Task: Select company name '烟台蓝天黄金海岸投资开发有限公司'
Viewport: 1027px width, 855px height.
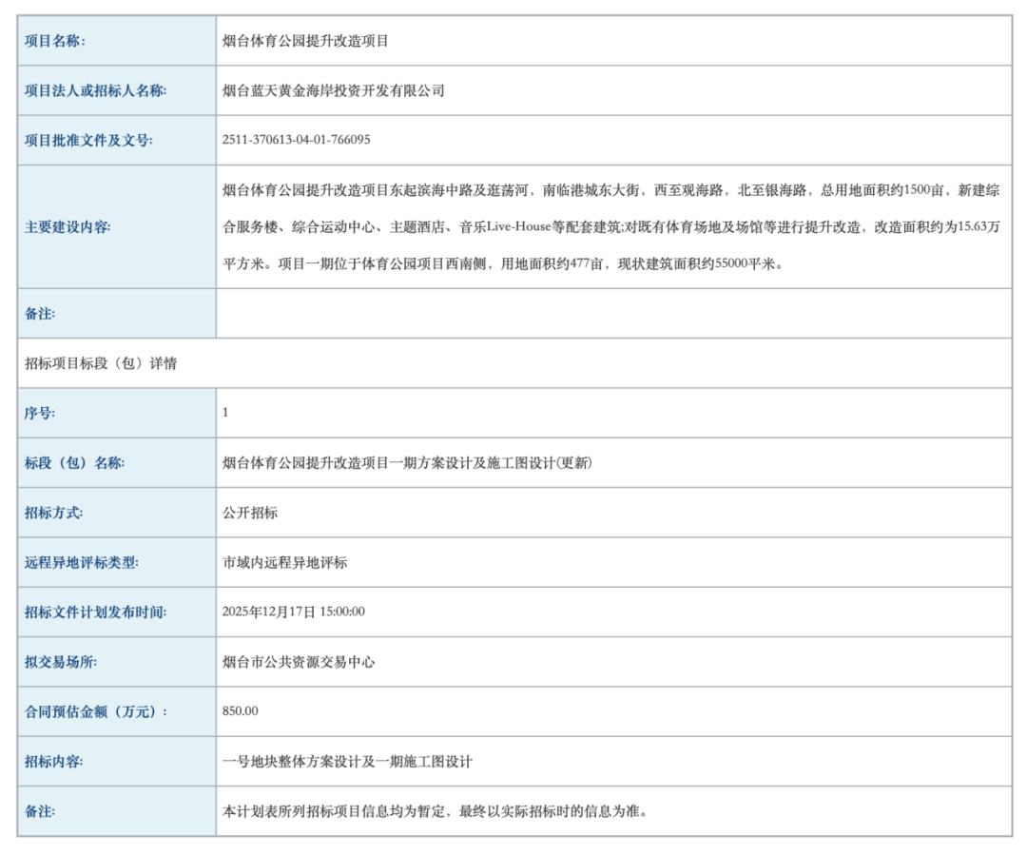Action: 334,90
